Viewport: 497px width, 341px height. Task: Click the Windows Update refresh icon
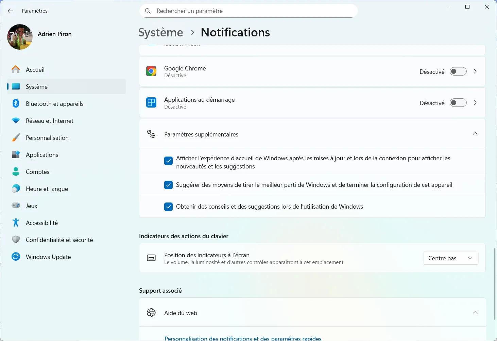16,257
